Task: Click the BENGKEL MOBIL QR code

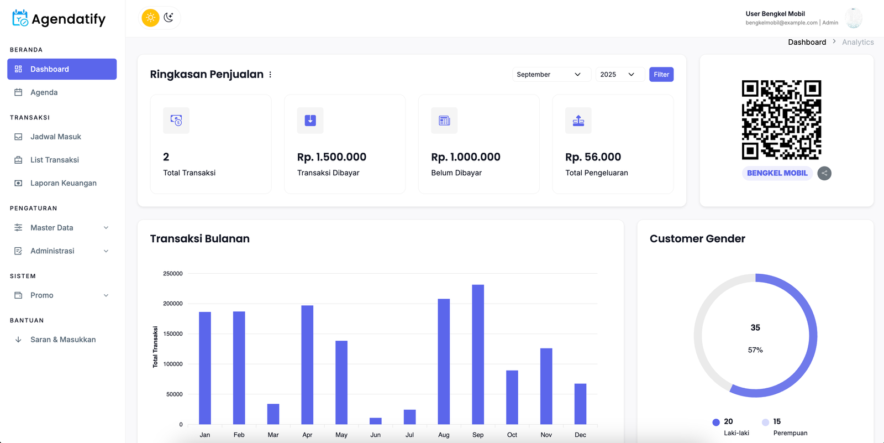Action: point(781,120)
